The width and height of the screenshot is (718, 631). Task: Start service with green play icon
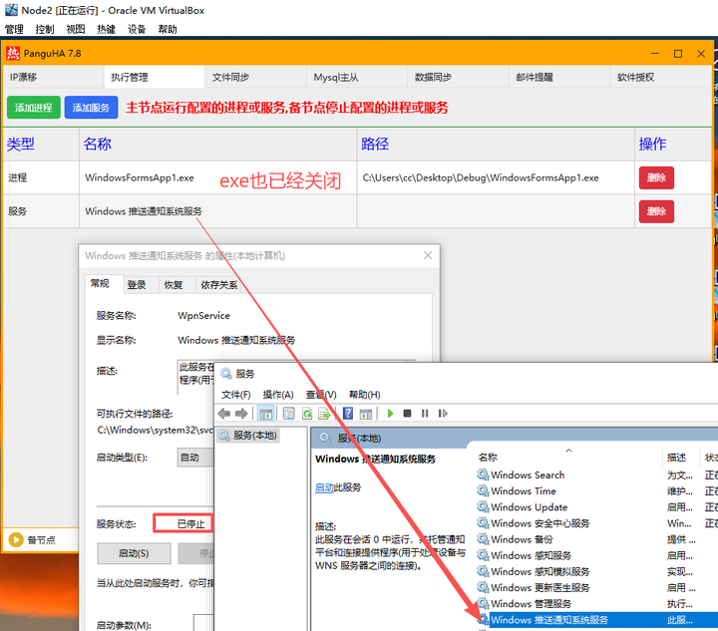tap(390, 414)
